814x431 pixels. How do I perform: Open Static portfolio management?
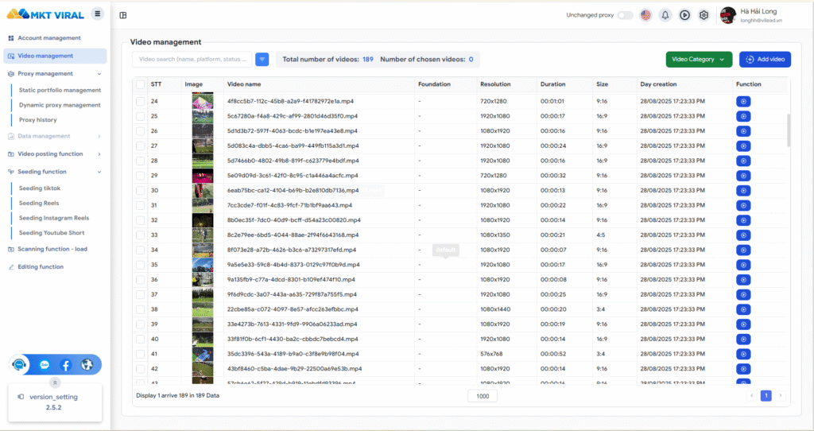point(60,90)
